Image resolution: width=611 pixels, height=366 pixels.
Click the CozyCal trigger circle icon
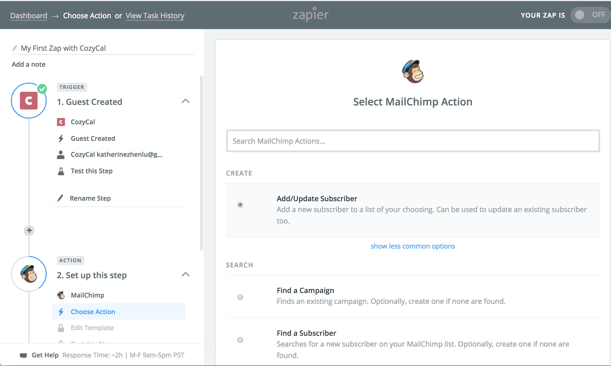point(29,101)
